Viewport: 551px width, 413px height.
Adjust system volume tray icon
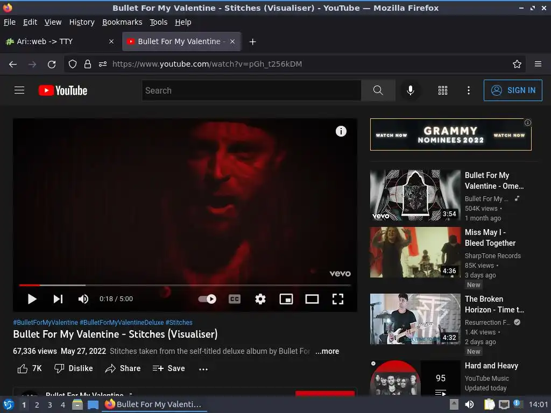tap(469, 404)
